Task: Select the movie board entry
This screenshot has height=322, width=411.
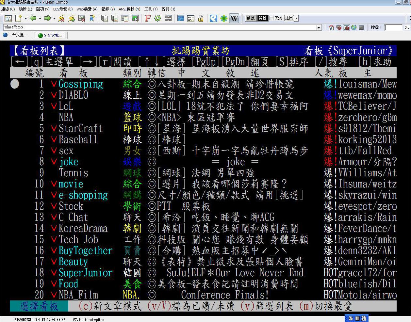Action: 71,184
